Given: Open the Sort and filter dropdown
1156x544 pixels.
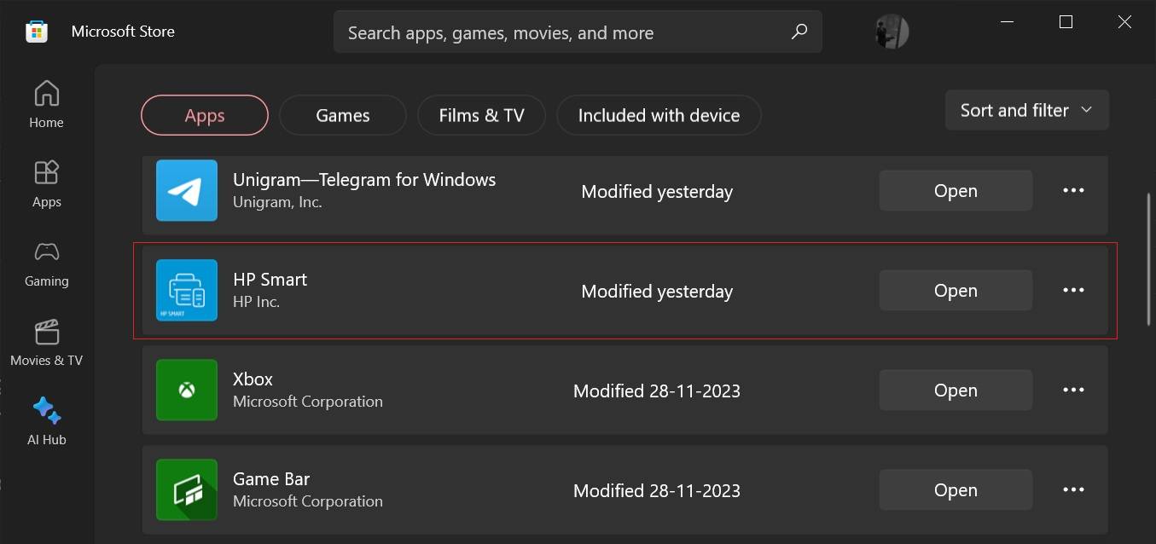Looking at the screenshot, I should click(x=1025, y=109).
